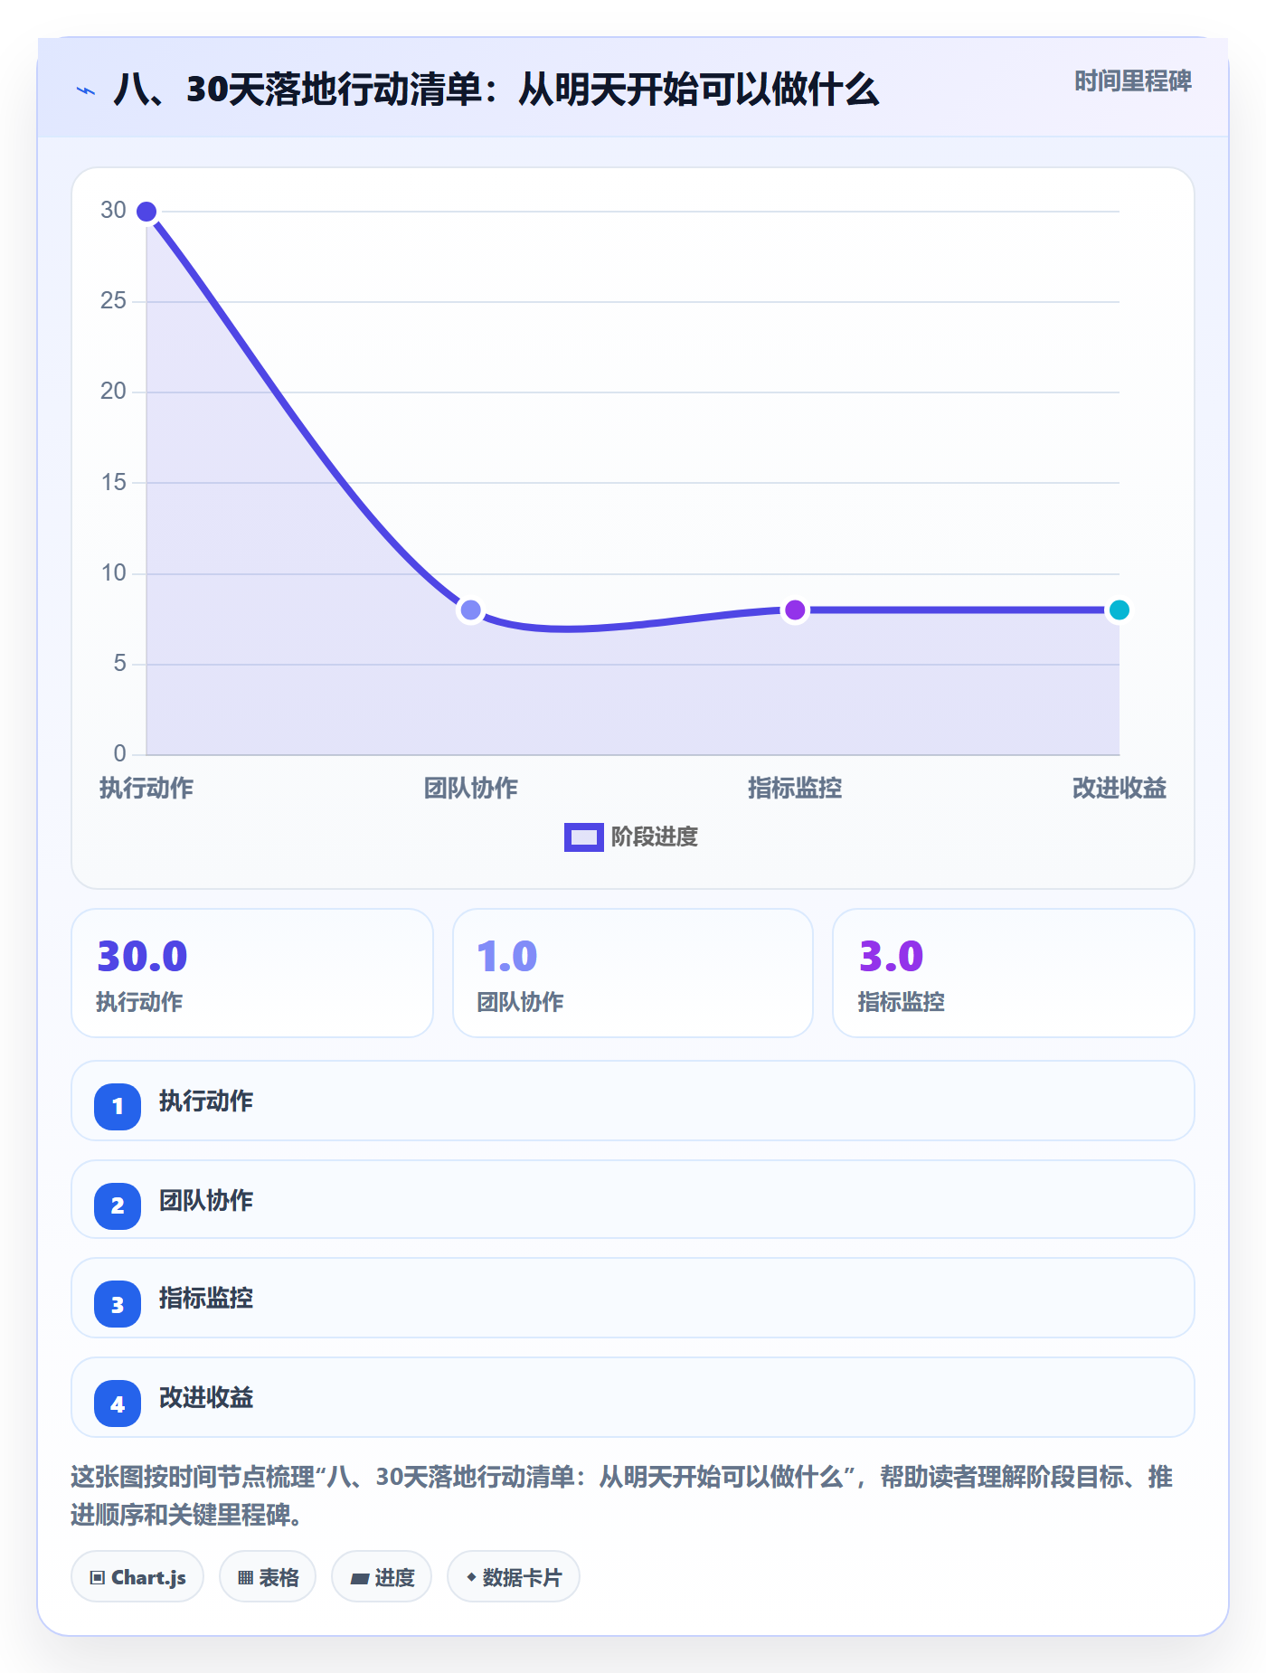
Task: Click the number 1 badge for 执行动作
Action: click(x=118, y=1106)
